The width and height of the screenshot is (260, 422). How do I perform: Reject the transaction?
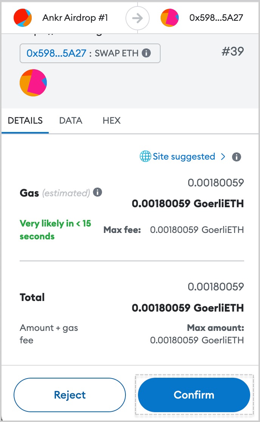tap(70, 395)
